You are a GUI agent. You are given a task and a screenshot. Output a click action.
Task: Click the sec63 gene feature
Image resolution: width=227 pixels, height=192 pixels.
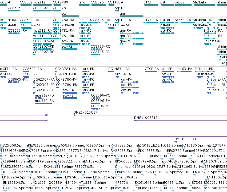click(184, 5)
